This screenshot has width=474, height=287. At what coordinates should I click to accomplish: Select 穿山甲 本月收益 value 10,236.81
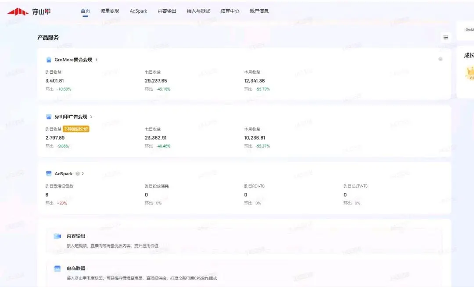pos(255,138)
